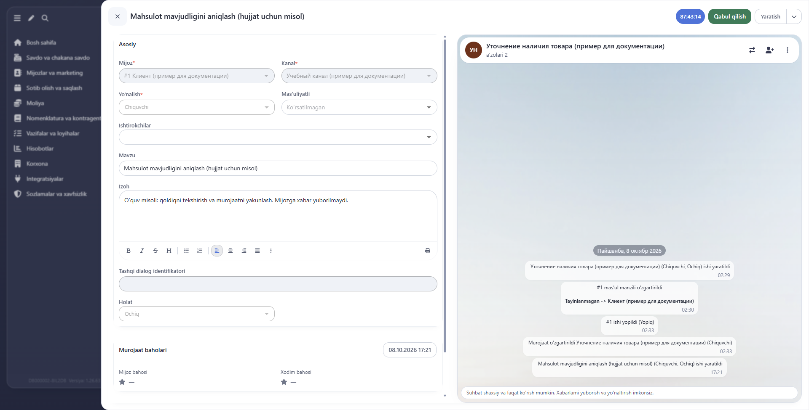Click the Yaratish button
The width and height of the screenshot is (809, 410).
(x=770, y=17)
